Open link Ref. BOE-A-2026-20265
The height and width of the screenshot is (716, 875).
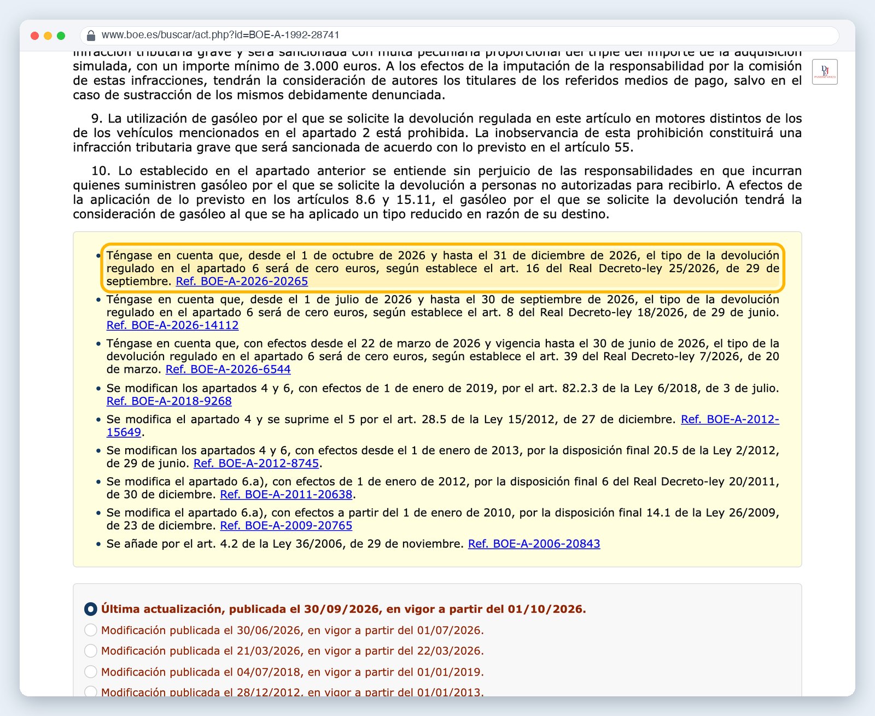(x=242, y=281)
